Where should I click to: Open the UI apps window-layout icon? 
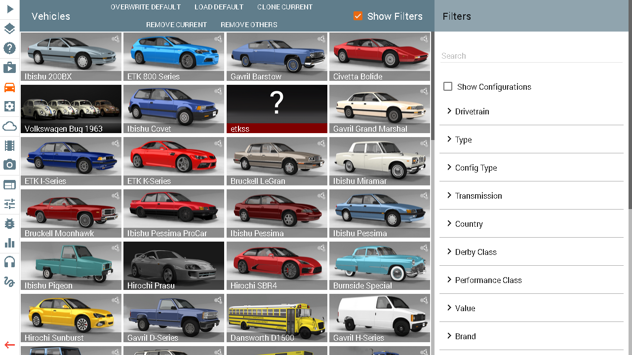10,184
